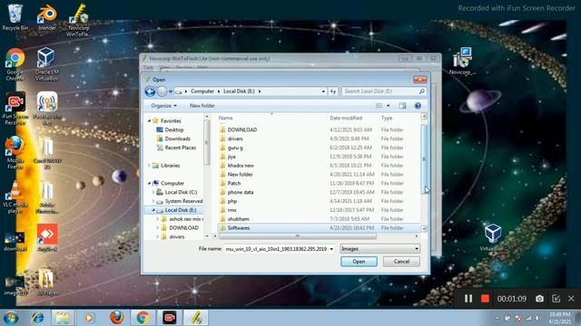Open the Oracle VM VirtualBox desktop icon

pyautogui.click(x=46, y=63)
